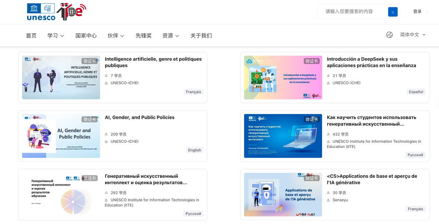Click the 登录 login link
This screenshot has height=224, width=439.
[x=417, y=12]
